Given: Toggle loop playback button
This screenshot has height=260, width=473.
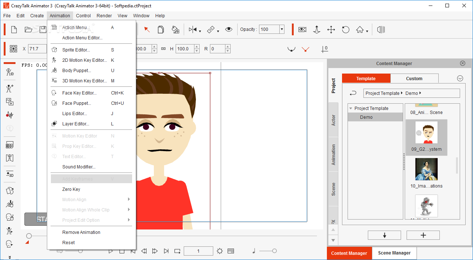Looking at the screenshot, I should coord(177,251).
